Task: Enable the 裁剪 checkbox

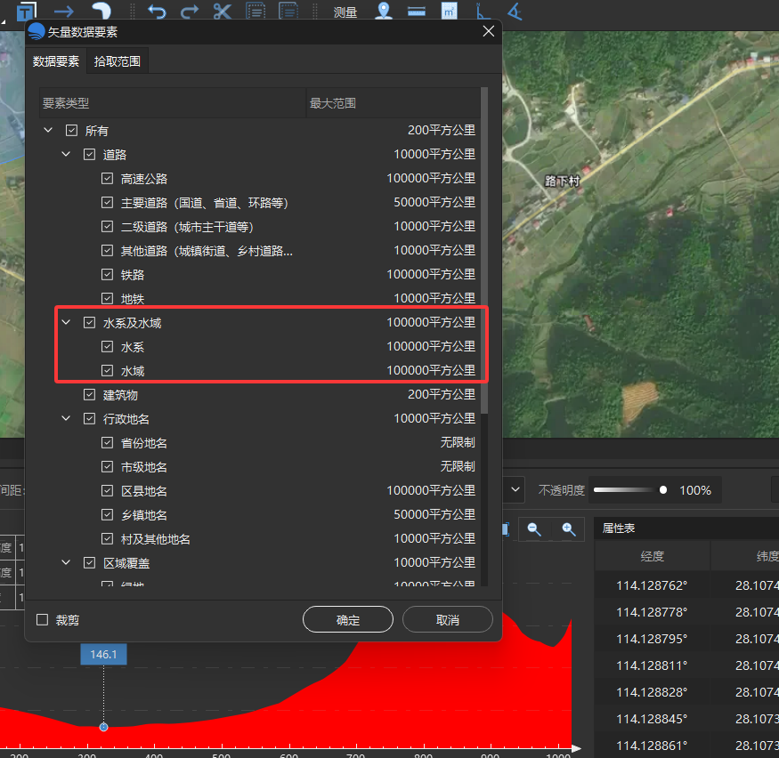Action: (42, 619)
